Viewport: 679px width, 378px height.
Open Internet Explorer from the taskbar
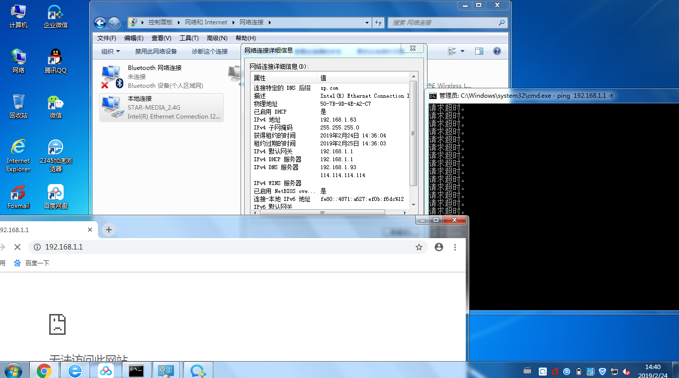tap(75, 370)
